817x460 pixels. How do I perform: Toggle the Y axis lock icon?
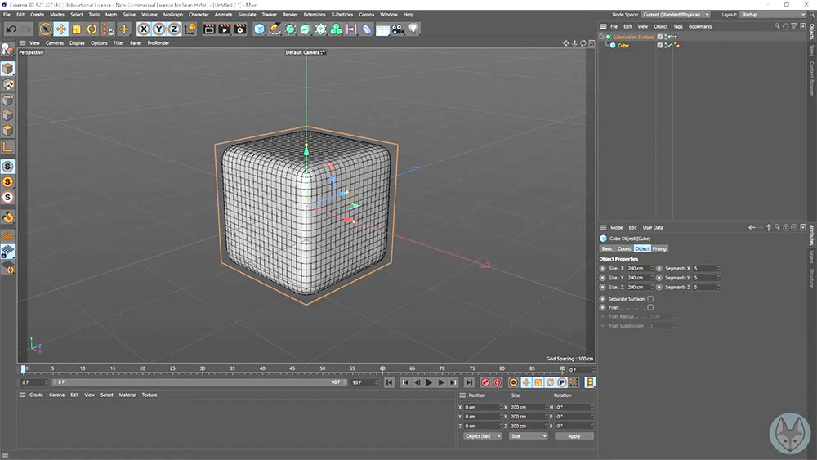point(159,29)
